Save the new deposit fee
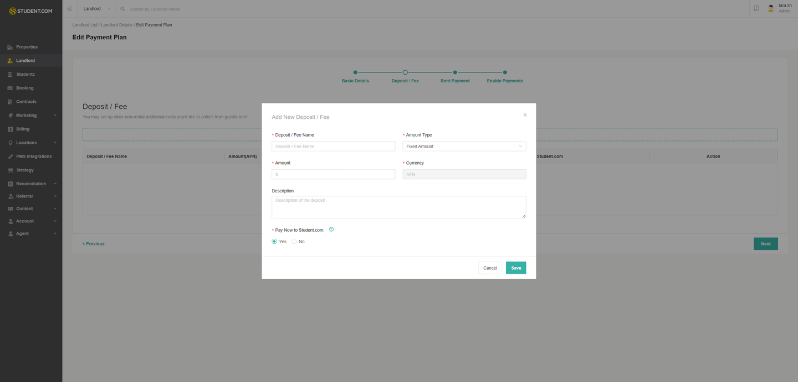 point(515,268)
